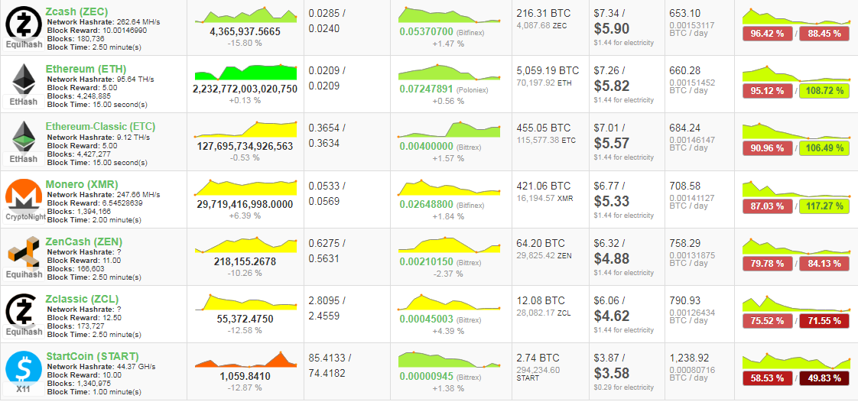The width and height of the screenshot is (858, 402).
Task: Click Ethereum-Classic yellow difficulty chart
Action: (245, 130)
